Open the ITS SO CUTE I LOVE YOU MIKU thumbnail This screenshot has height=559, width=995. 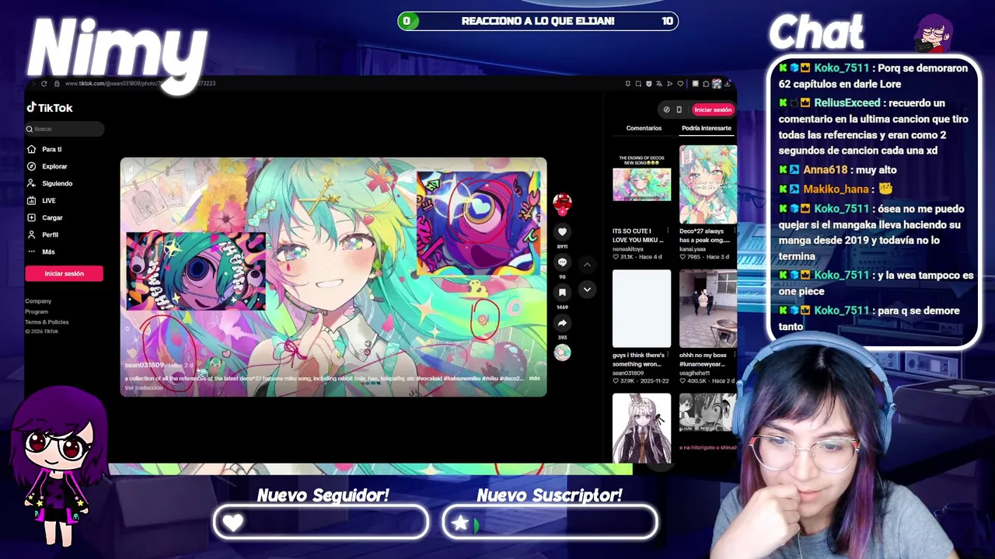tap(641, 185)
